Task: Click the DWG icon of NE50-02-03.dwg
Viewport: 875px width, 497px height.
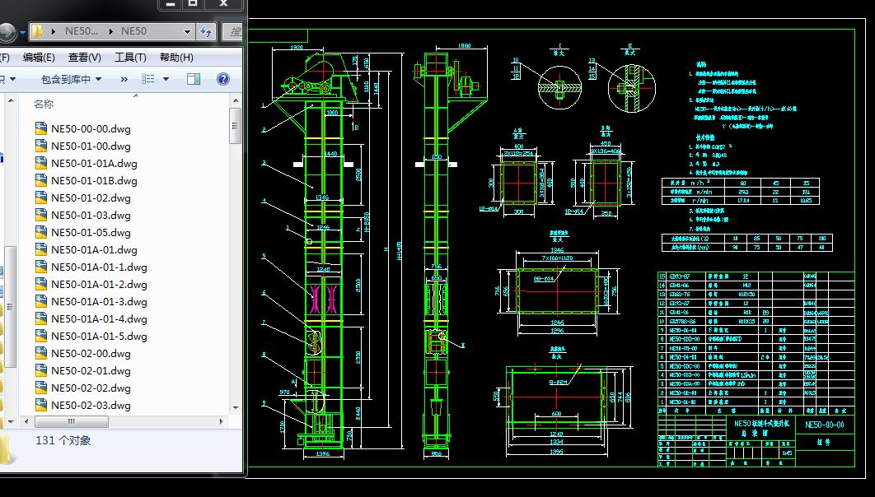Action: click(x=41, y=405)
